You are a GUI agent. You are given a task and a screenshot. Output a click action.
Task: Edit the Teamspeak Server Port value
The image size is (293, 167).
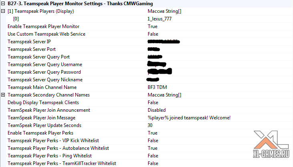coord(154,49)
